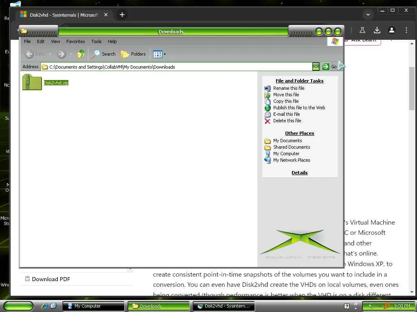
Task: Open the Views dropdown button
Action: point(159,54)
